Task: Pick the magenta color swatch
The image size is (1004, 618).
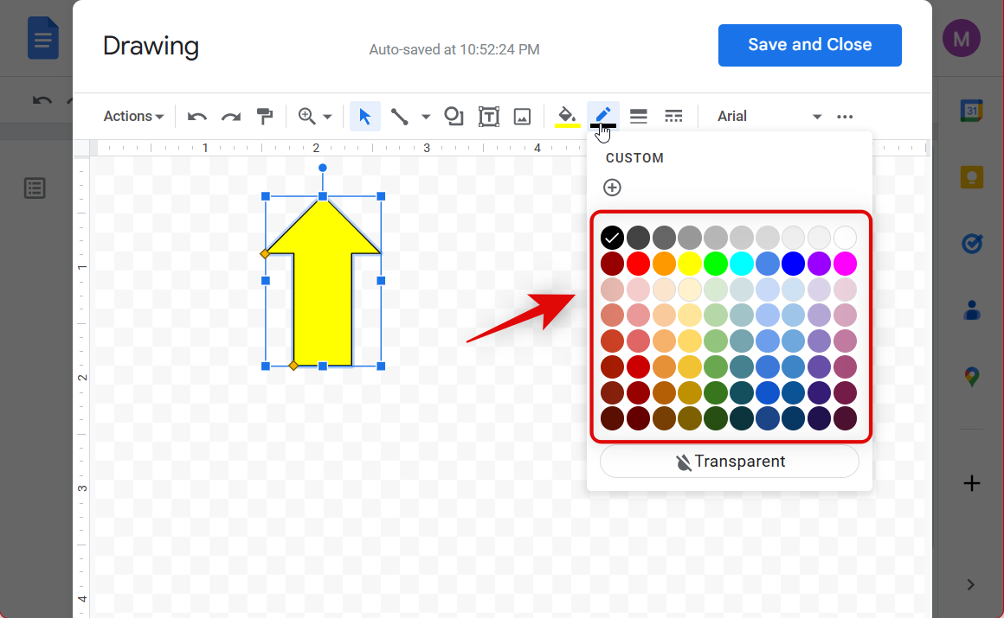Action: pos(846,264)
